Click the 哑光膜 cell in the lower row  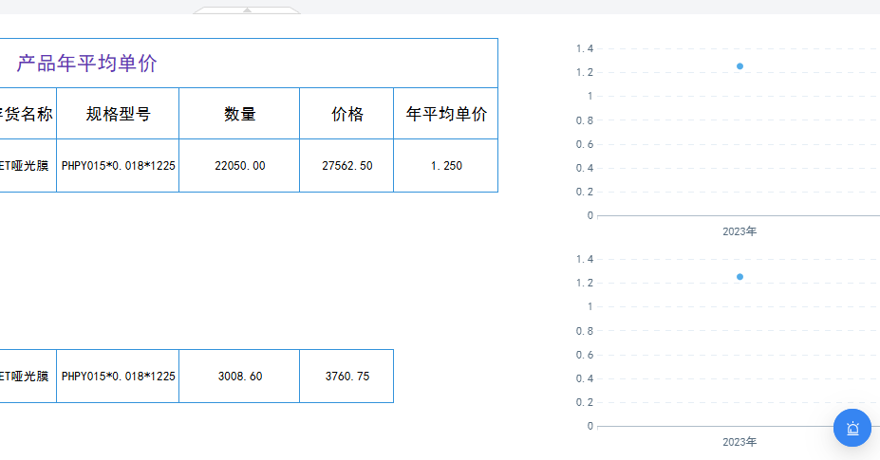click(x=28, y=376)
